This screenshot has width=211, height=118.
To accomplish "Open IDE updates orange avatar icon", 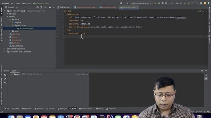I will (205, 3).
